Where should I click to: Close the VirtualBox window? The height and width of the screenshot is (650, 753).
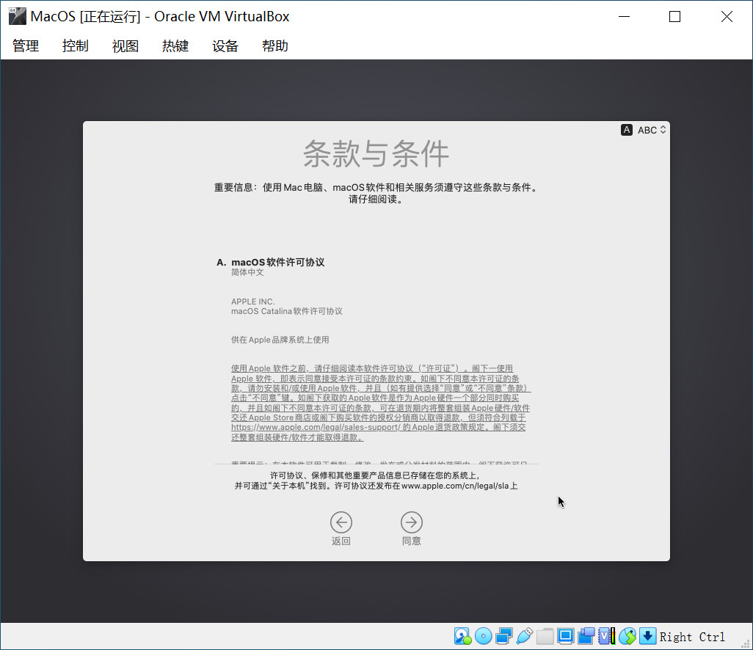727,16
